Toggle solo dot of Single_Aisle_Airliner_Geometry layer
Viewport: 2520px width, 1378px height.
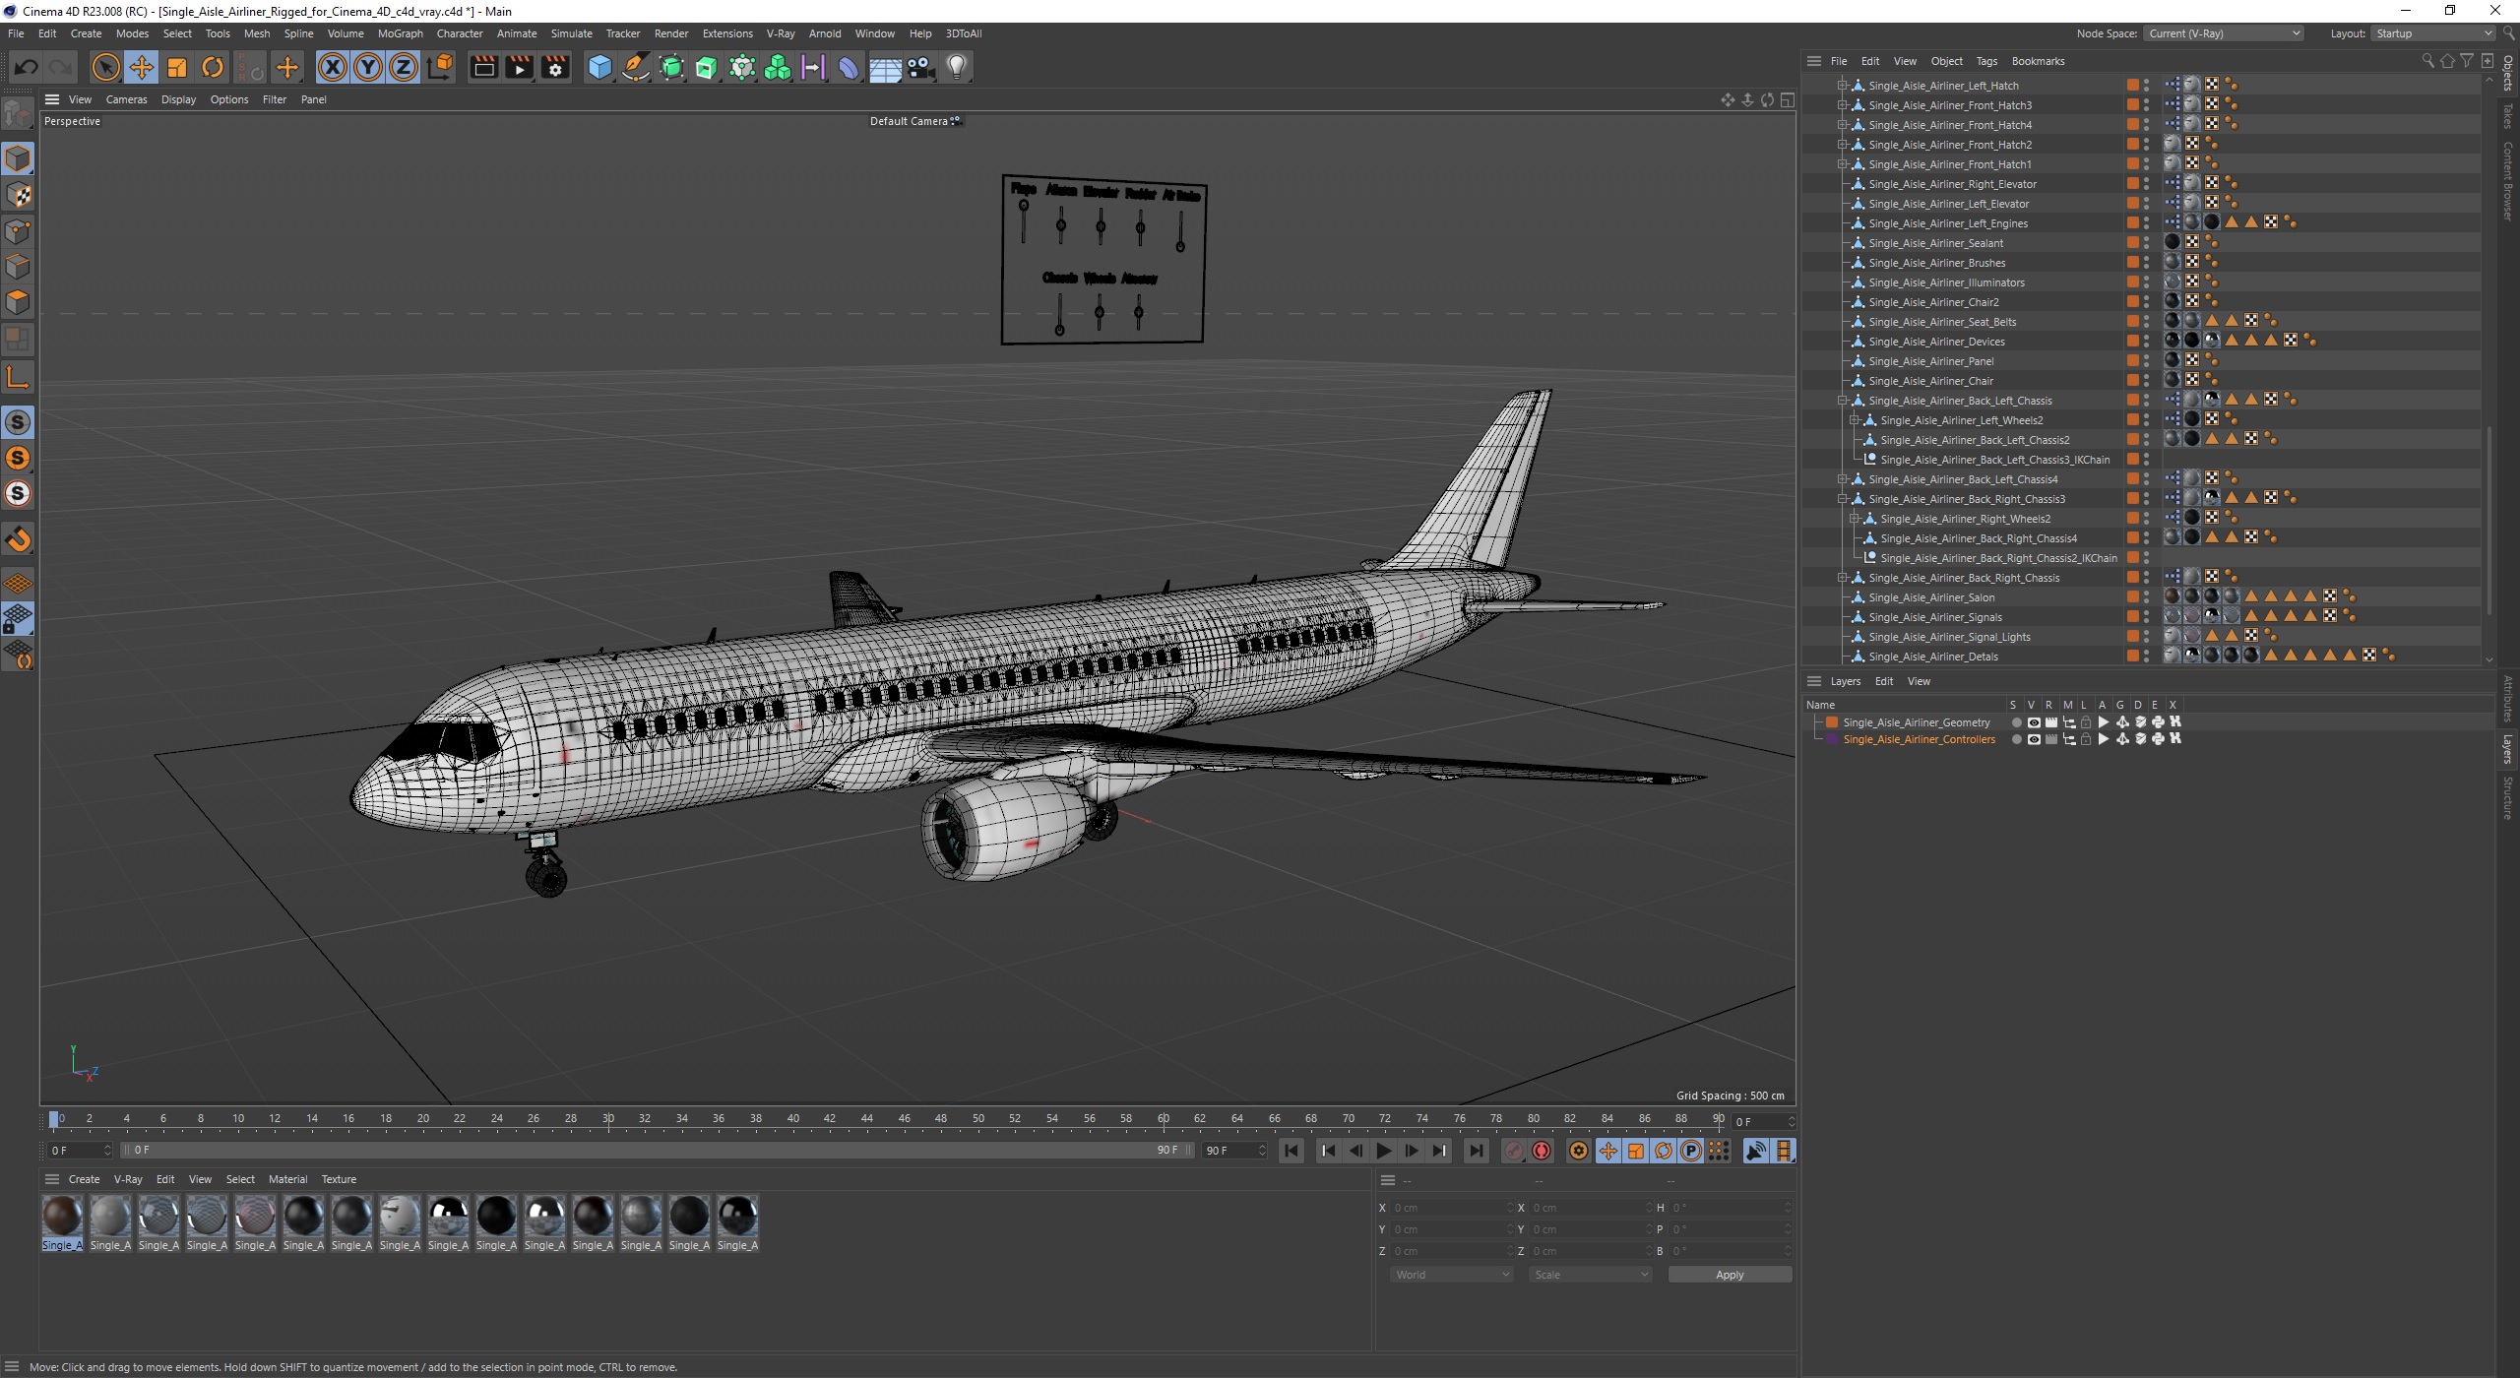coord(2016,722)
